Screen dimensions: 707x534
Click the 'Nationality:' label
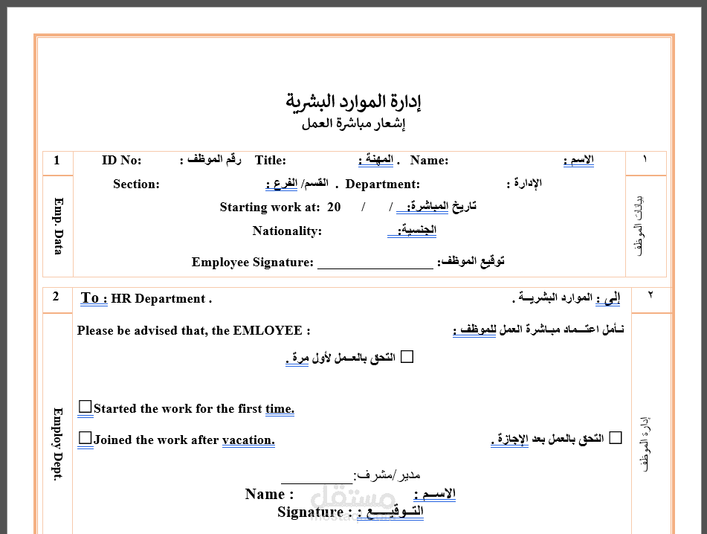(287, 231)
